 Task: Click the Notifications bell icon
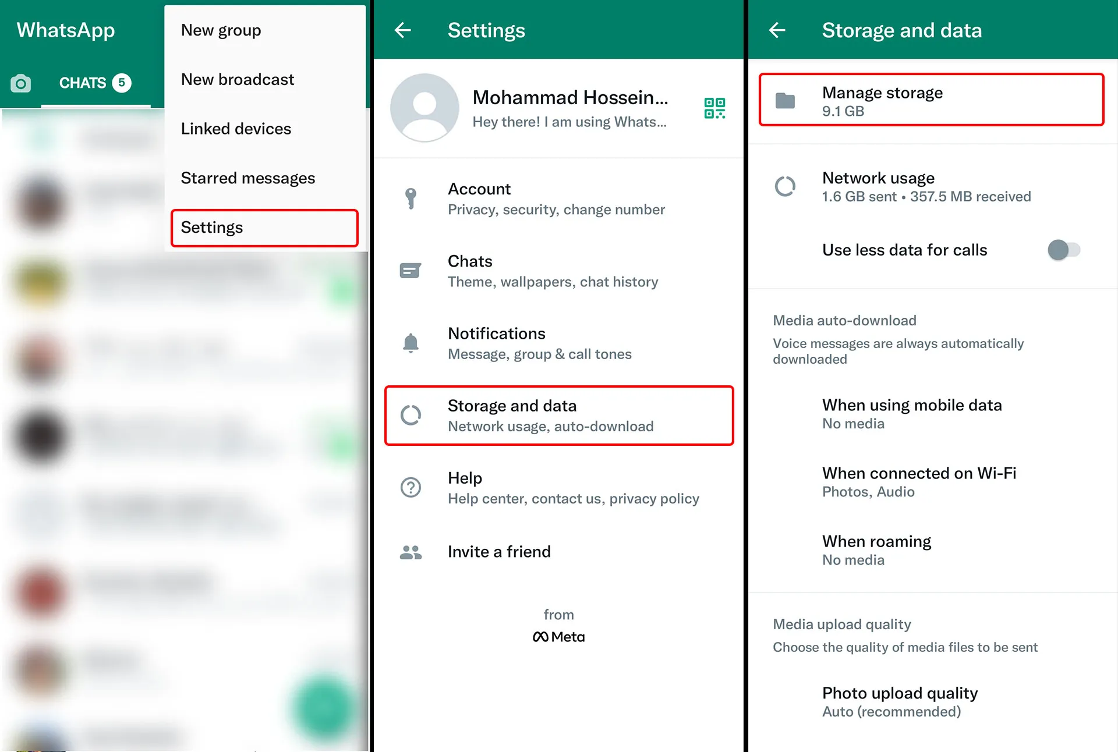pos(411,343)
